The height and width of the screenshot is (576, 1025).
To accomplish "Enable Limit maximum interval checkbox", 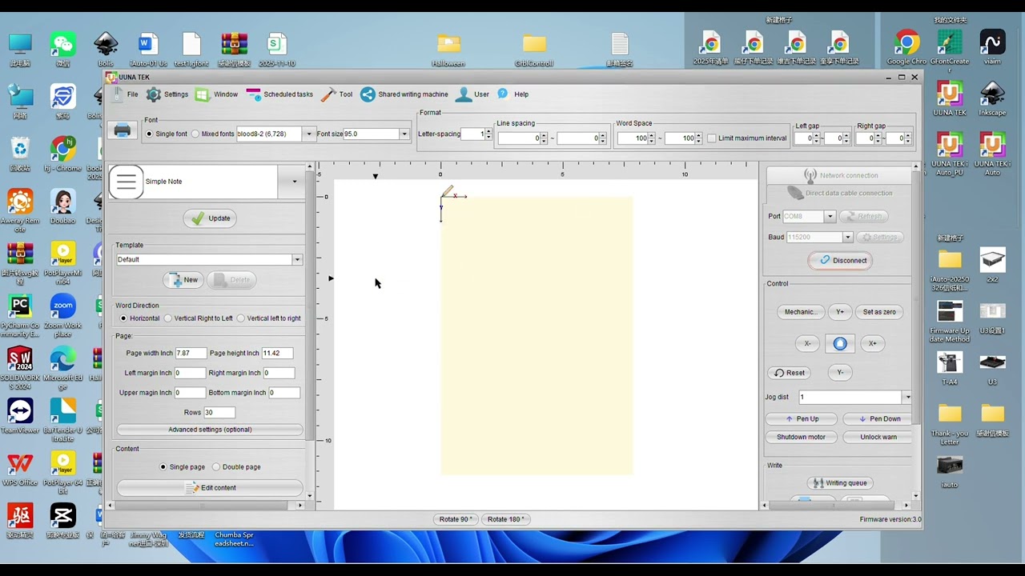I will click(711, 138).
